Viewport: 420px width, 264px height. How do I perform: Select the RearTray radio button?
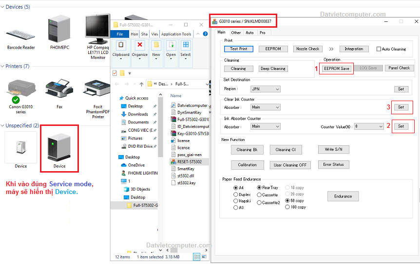(x=259, y=188)
